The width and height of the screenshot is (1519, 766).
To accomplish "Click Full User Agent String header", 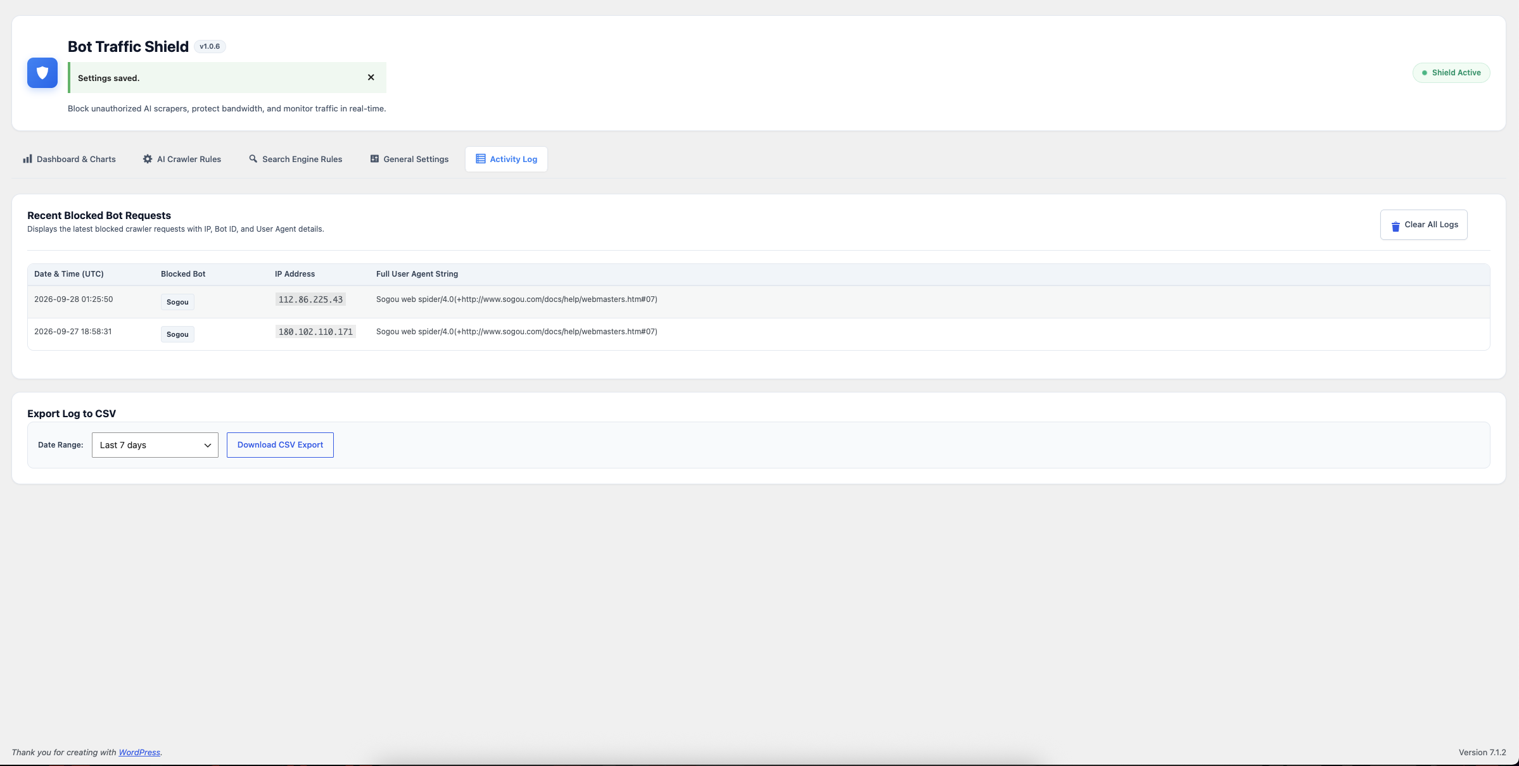I will coord(417,274).
